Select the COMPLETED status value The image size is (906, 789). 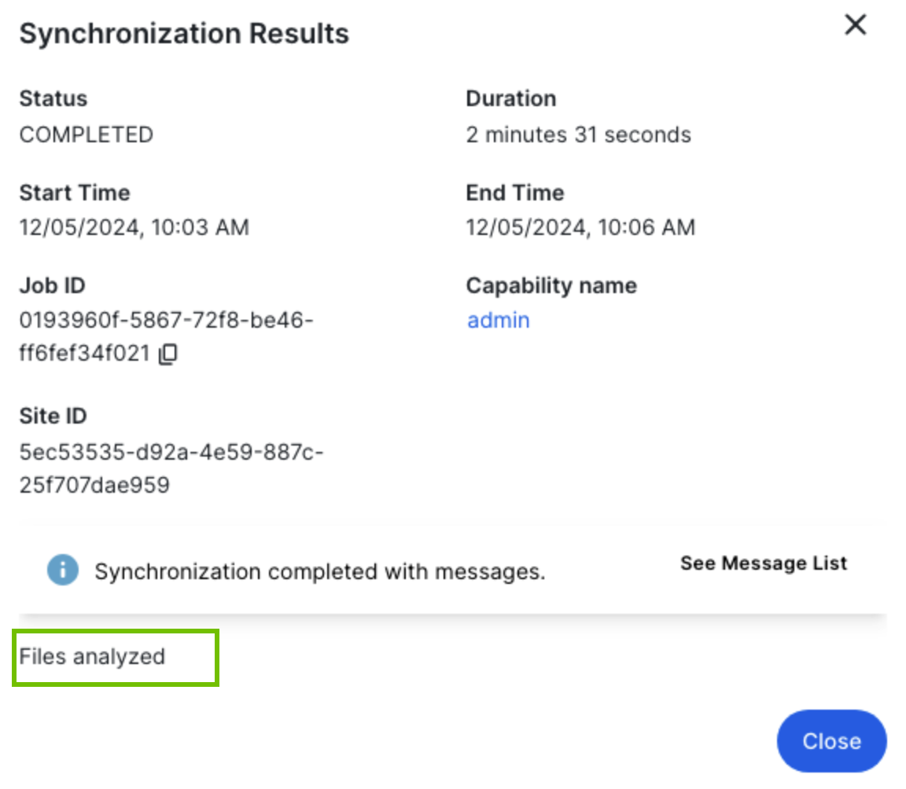[87, 135]
